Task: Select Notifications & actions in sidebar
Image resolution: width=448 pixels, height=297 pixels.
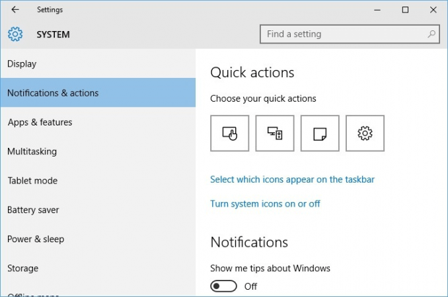Action: click(x=53, y=93)
